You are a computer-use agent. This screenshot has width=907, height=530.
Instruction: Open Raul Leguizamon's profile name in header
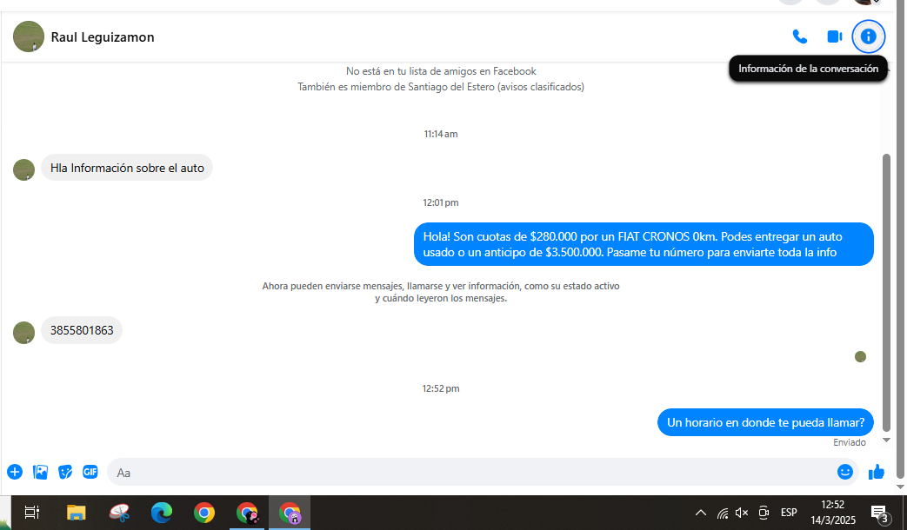tap(103, 37)
